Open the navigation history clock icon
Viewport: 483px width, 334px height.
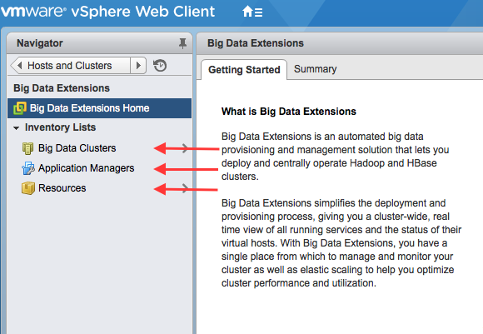tap(160, 66)
